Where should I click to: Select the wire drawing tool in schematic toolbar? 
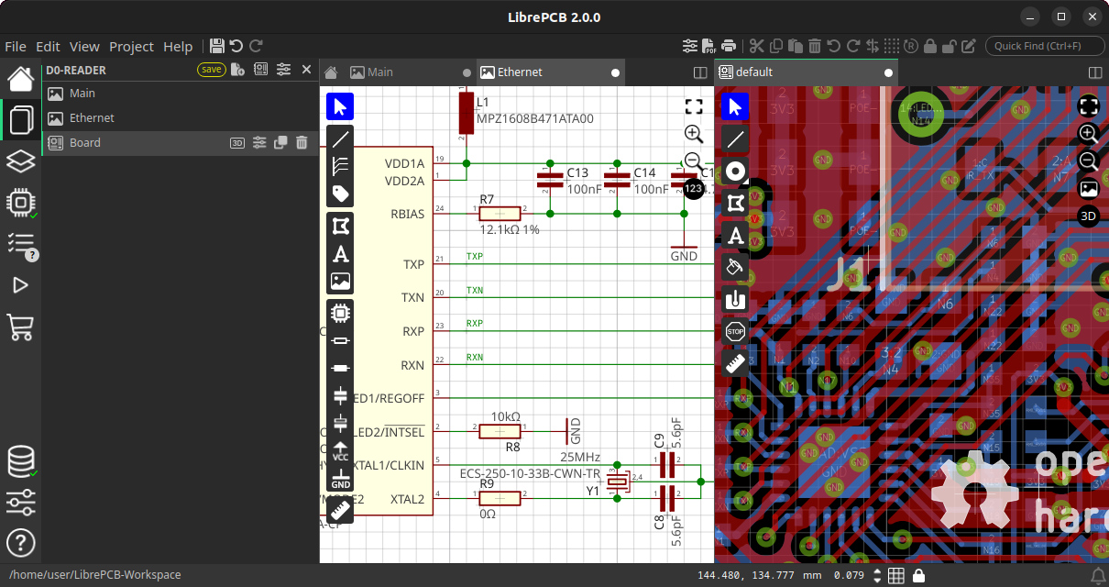pyautogui.click(x=340, y=138)
